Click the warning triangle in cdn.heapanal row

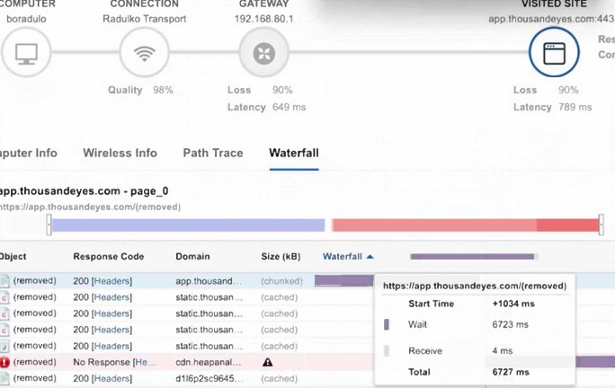(268, 362)
